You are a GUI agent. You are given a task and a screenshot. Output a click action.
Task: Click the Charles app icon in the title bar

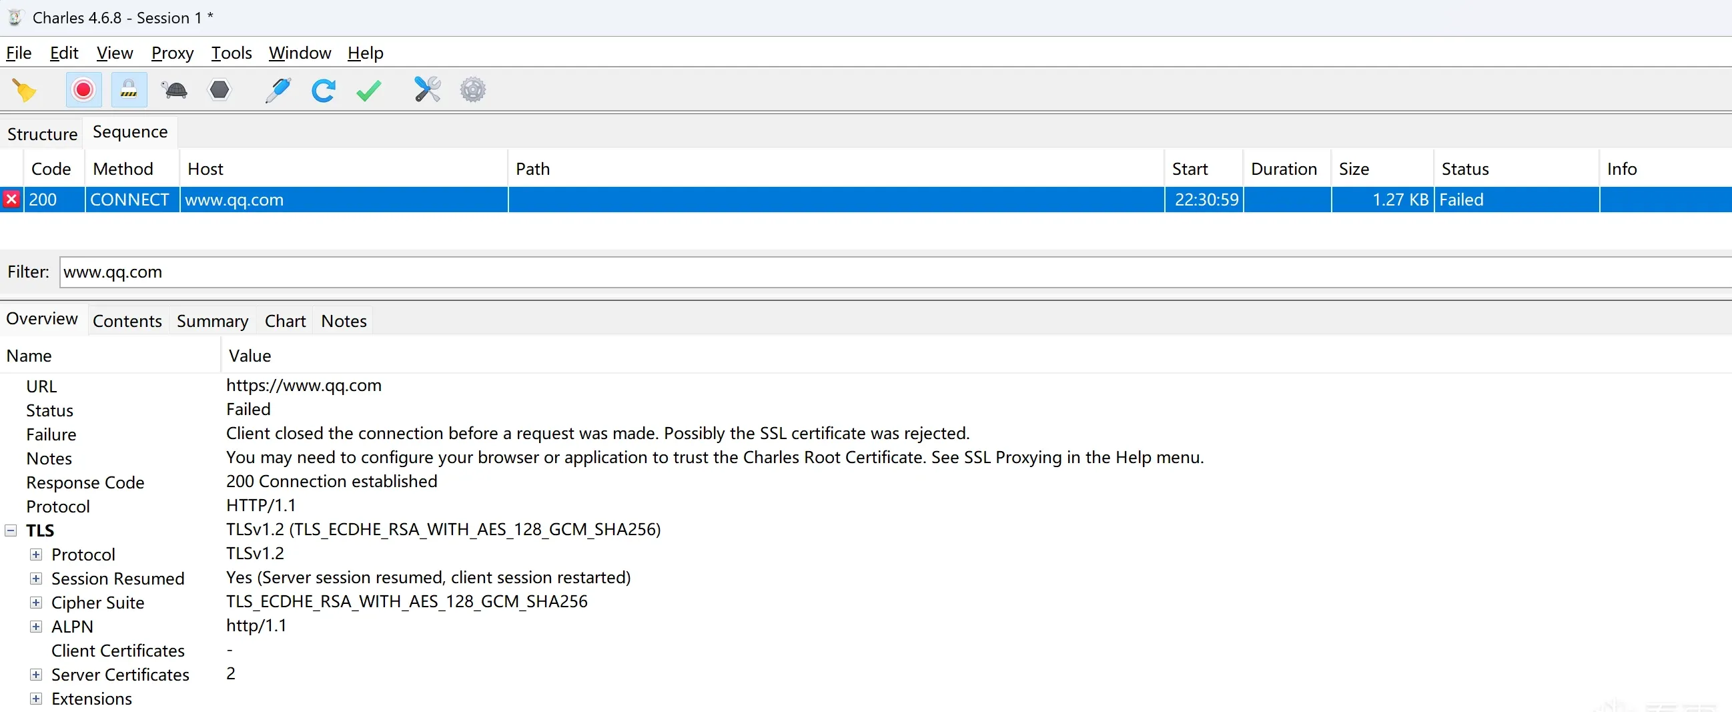[x=14, y=17]
